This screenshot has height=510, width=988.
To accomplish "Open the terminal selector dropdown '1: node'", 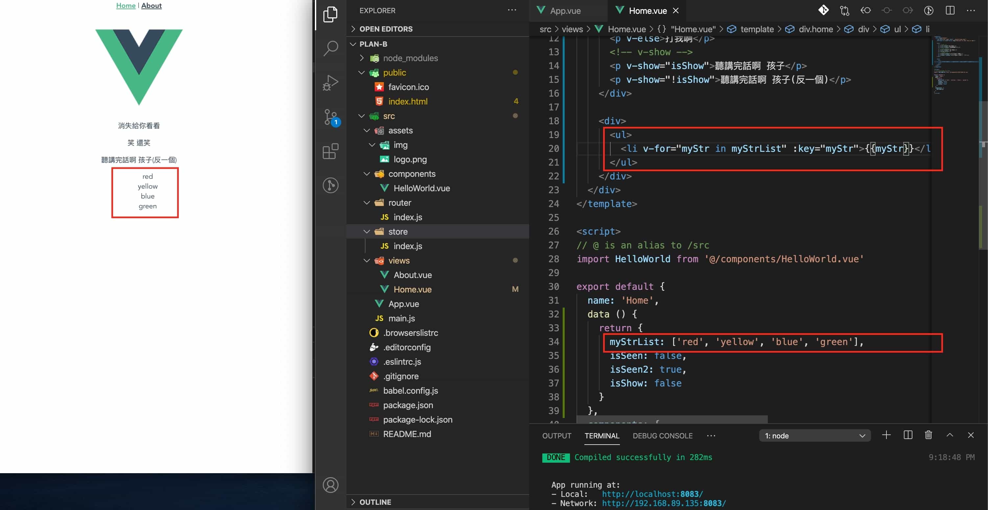I will click(x=815, y=436).
